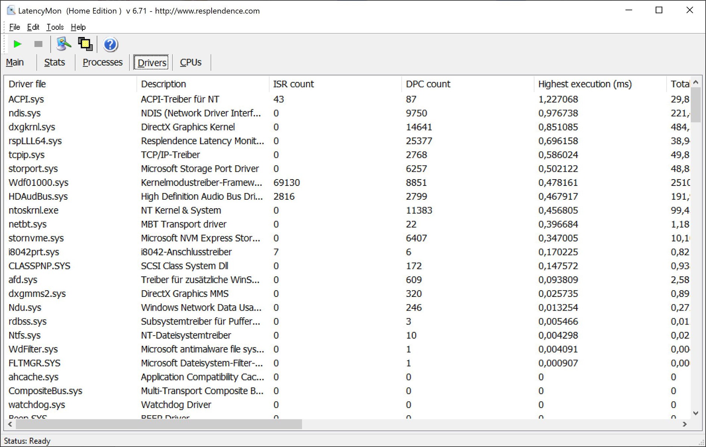This screenshot has width=706, height=447.
Task: Open the options icon in toolbar
Action: [x=63, y=44]
